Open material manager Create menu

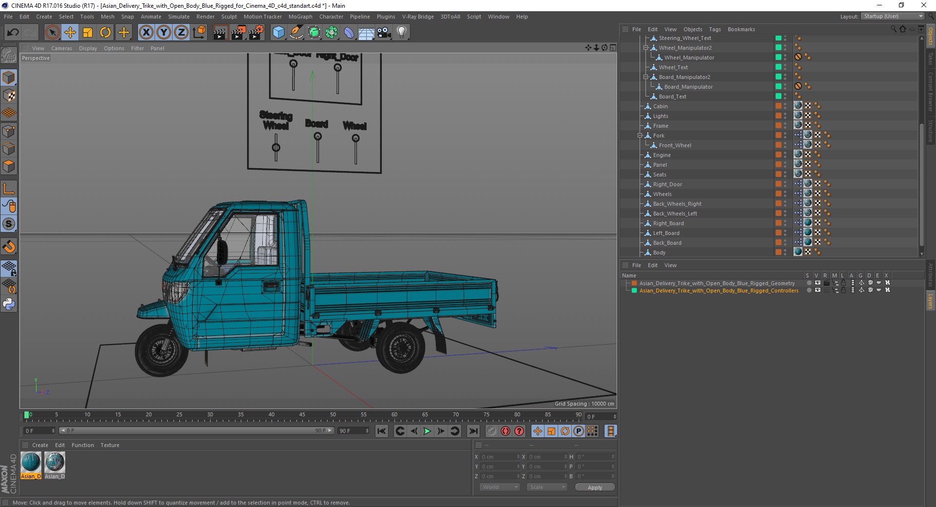pyautogui.click(x=40, y=445)
